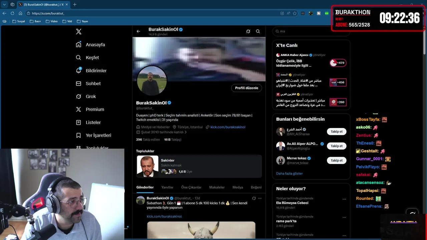Open Grok icon in sidebar
Screen dimensions: 427x240
click(78, 96)
